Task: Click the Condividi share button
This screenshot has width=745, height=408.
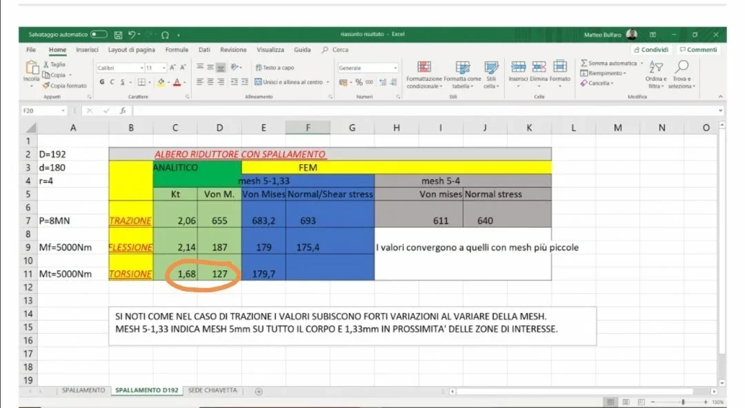Action: [x=651, y=50]
